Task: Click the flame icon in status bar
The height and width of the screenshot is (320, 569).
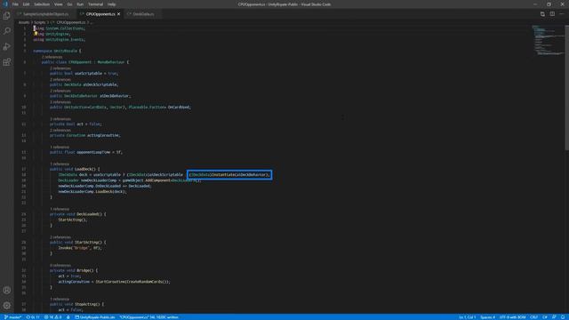Action: tap(68, 317)
